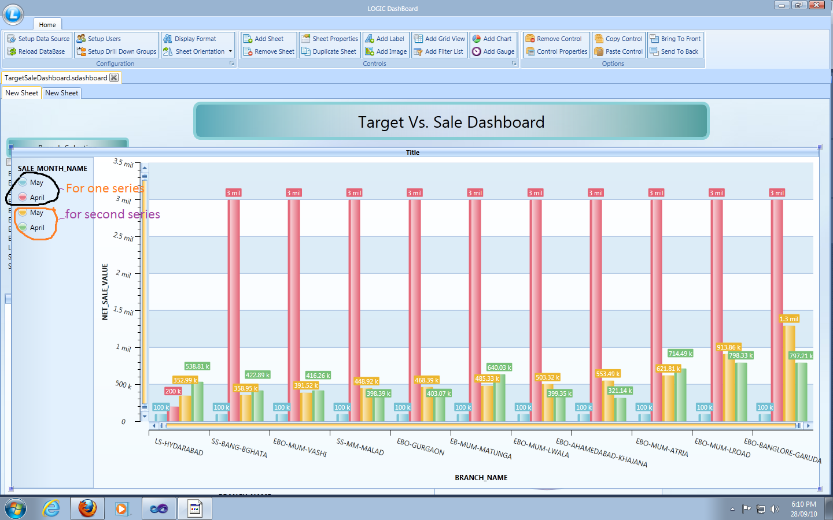Open Windows Media Player from the taskbar
This screenshot has width=833, height=520.
click(x=122, y=509)
